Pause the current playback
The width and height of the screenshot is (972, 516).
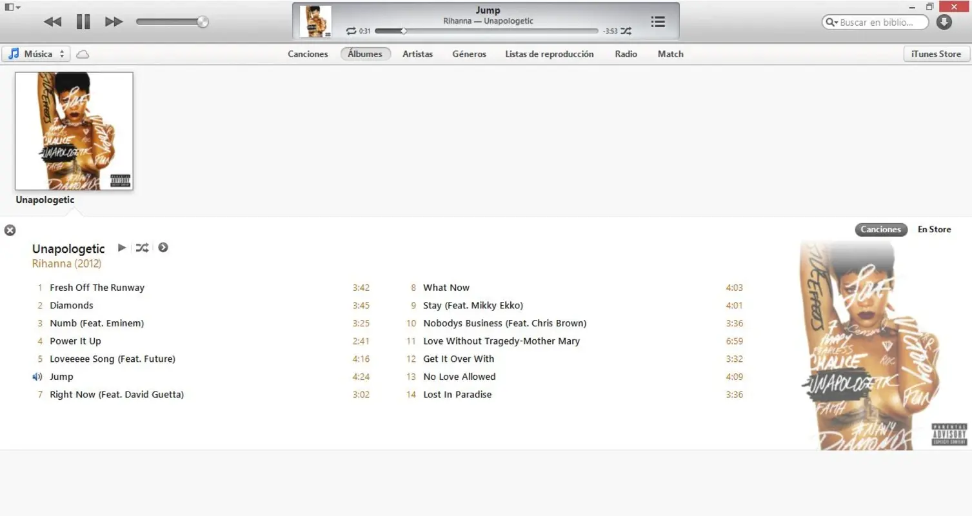pos(83,21)
